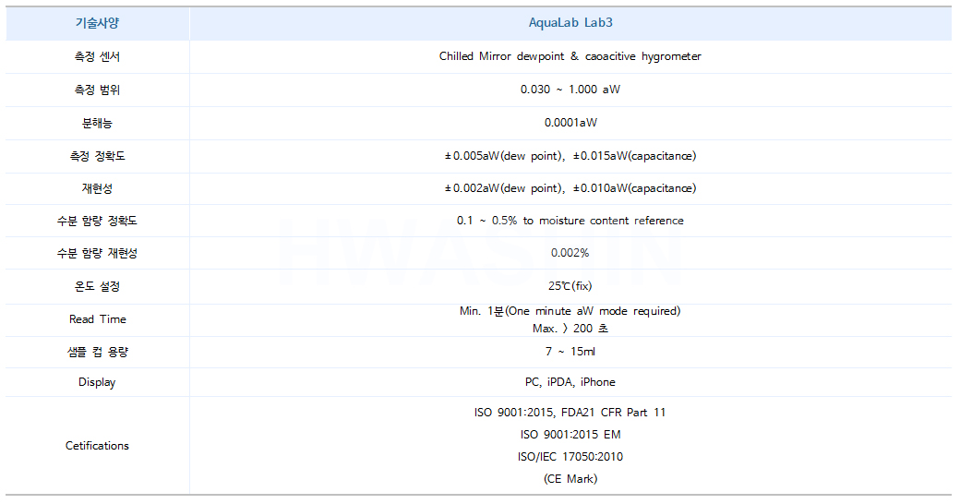Click the 0.1 ~ 0.5% moisture content value
This screenshot has width=960, height=504.
570,221
